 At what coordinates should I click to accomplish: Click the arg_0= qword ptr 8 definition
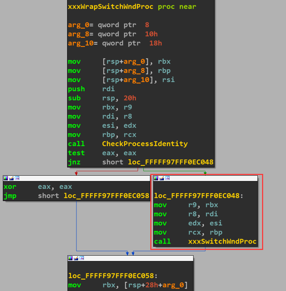(109, 25)
